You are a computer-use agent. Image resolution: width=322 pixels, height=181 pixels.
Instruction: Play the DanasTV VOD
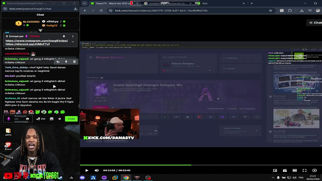pos(87,170)
